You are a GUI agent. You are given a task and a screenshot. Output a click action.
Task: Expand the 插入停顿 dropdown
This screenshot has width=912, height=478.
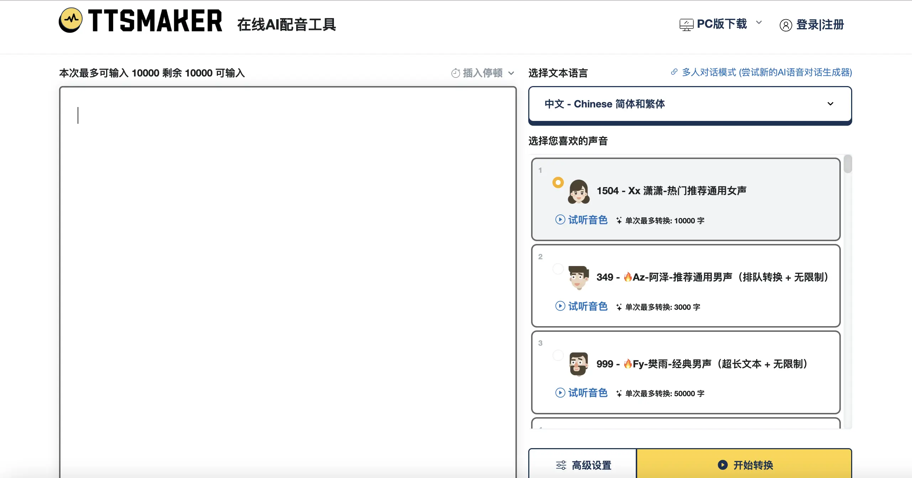click(512, 73)
